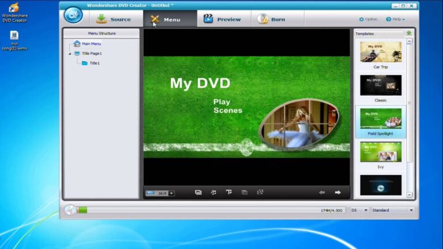Click the customize background image icon
443x249 pixels.
pos(198,193)
